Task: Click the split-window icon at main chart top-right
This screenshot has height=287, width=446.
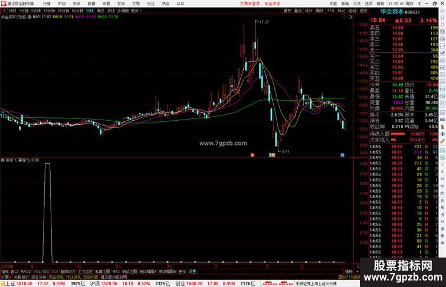Action: [350, 17]
